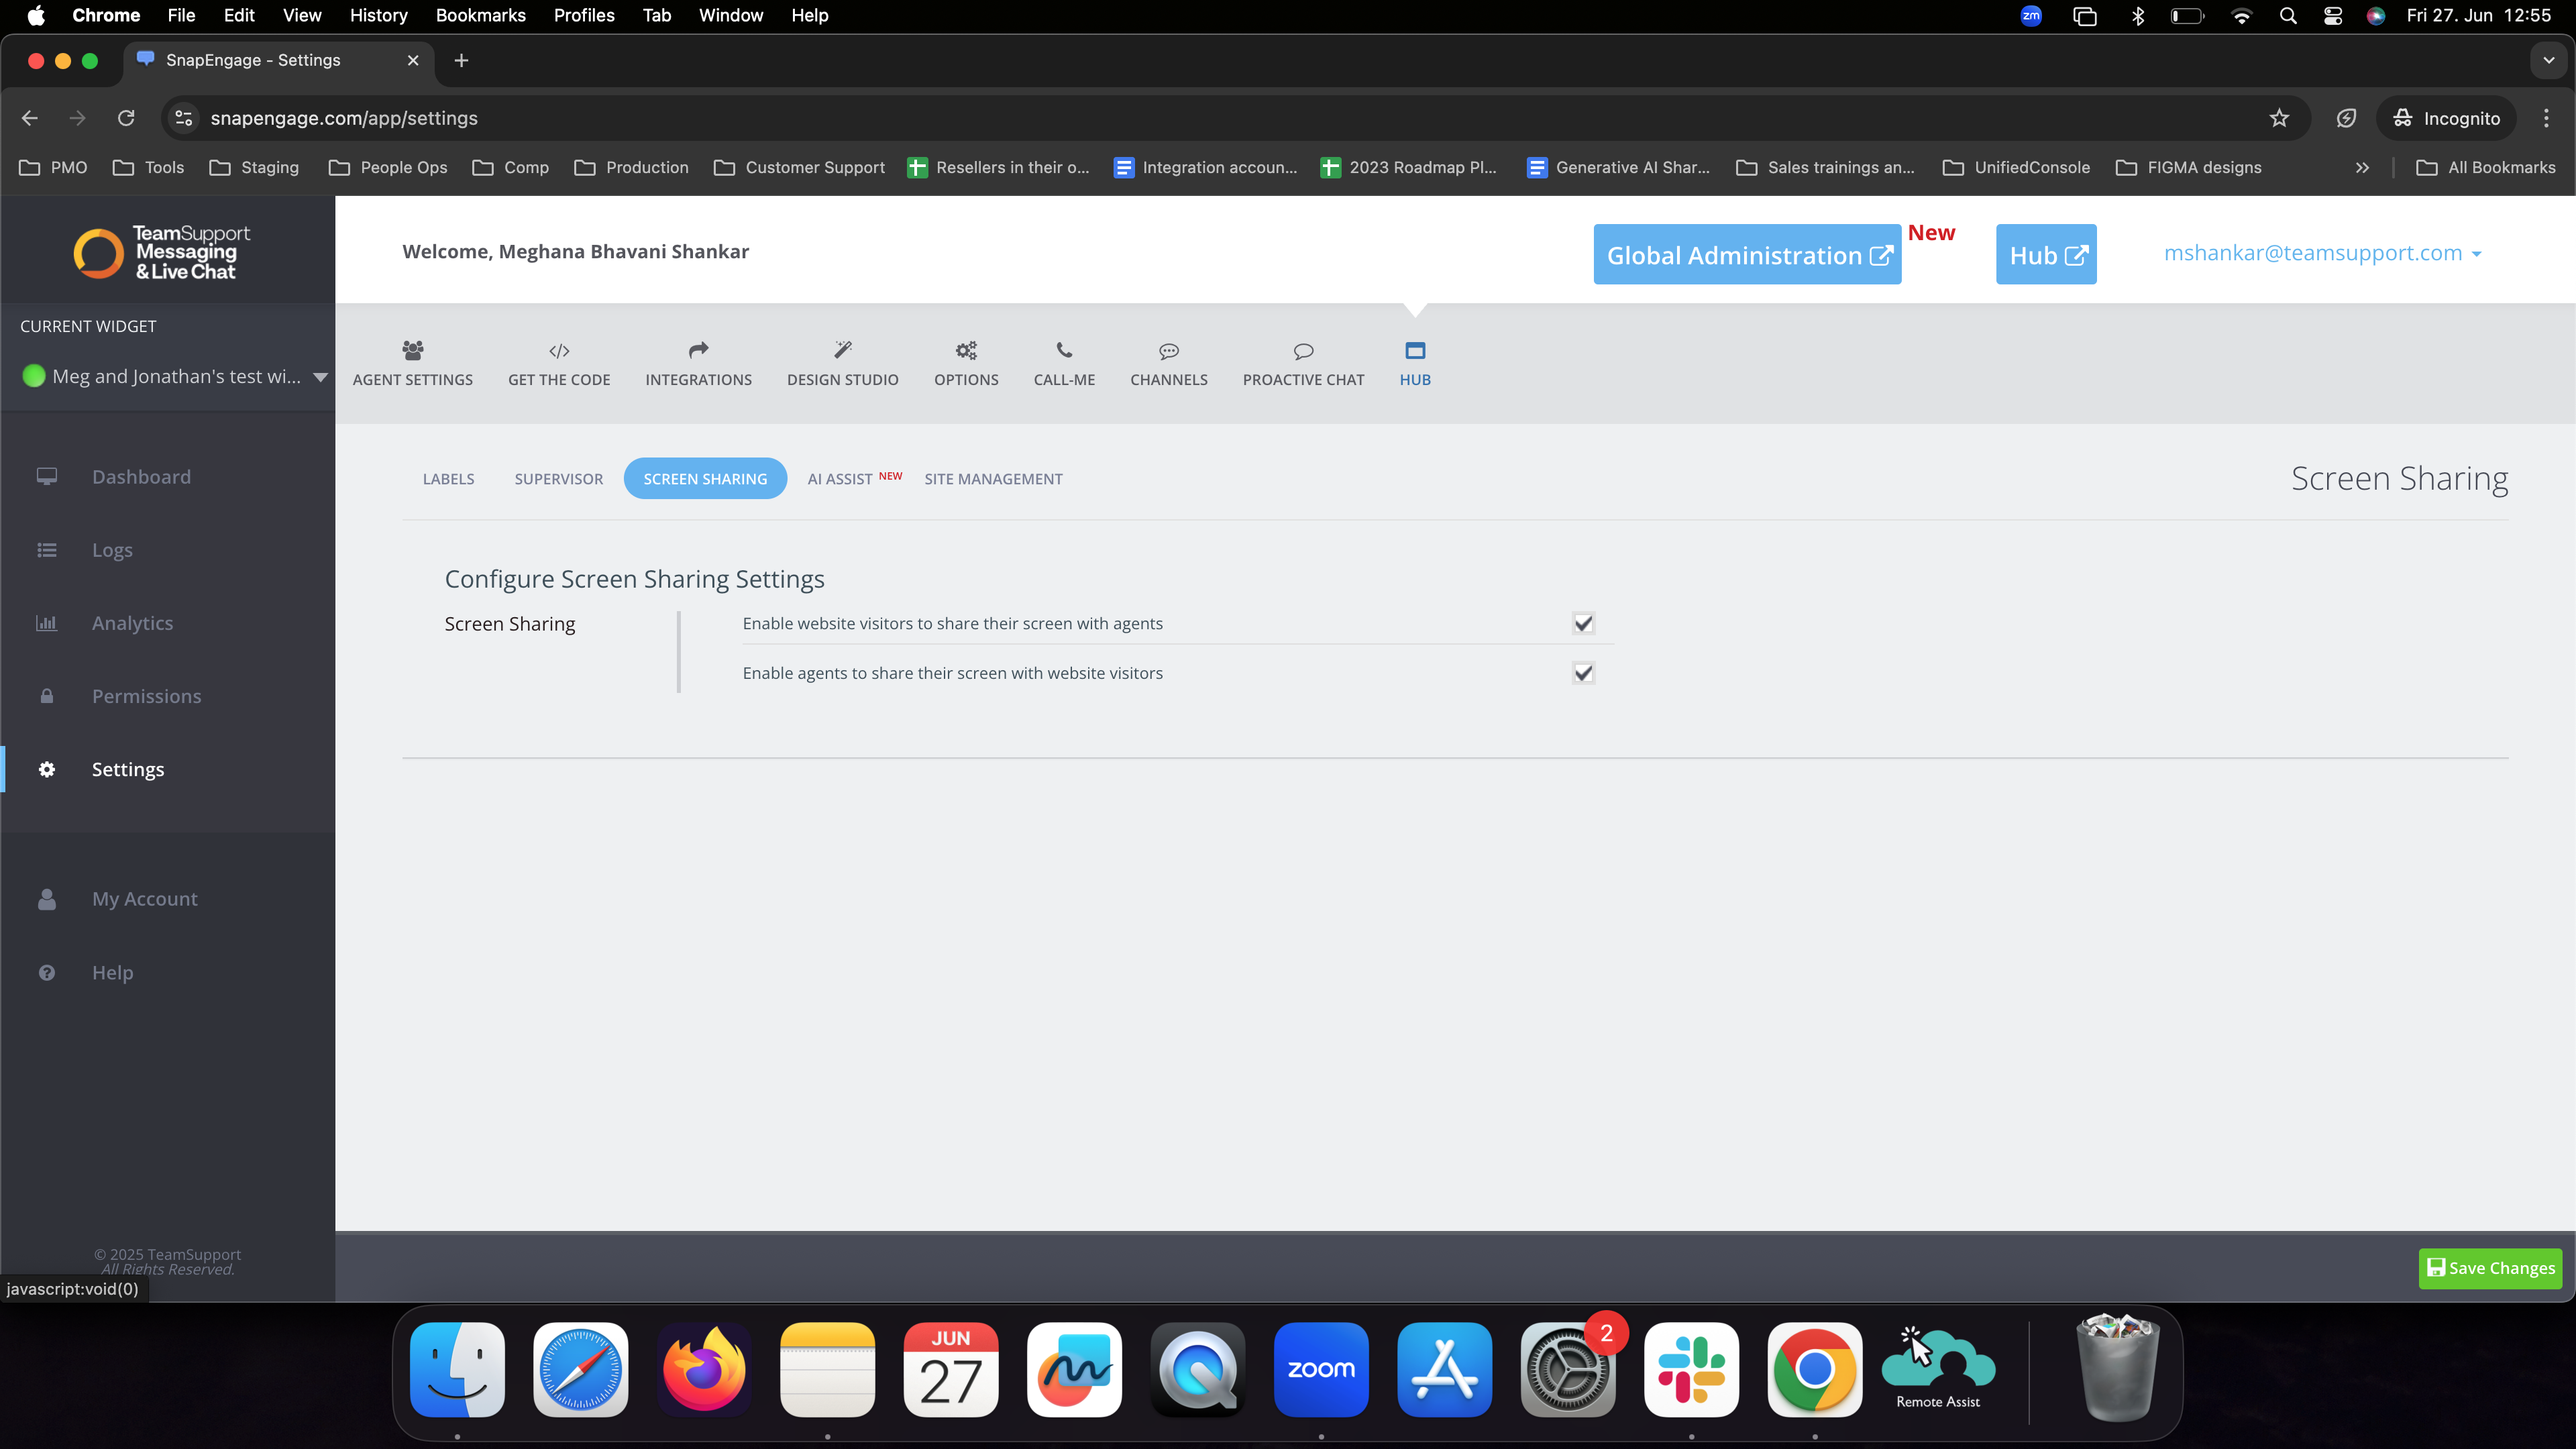This screenshot has height=1449, width=2576.
Task: Open Global Administration button
Action: (1747, 255)
